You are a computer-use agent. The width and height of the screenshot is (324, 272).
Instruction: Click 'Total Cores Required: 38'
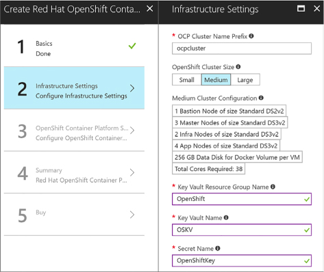(x=208, y=169)
